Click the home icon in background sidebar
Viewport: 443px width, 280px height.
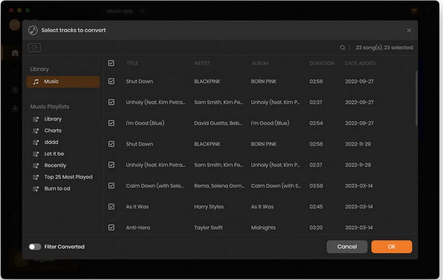16,53
